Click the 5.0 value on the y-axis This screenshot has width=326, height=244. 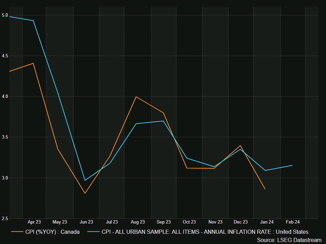[x=5, y=15]
